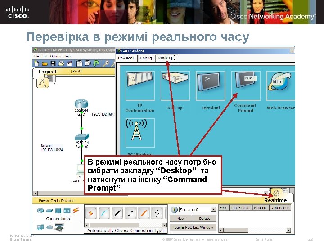The image size is (324, 243).
Task: Click the green Undo arrow icon
Action: (x=96, y=63)
